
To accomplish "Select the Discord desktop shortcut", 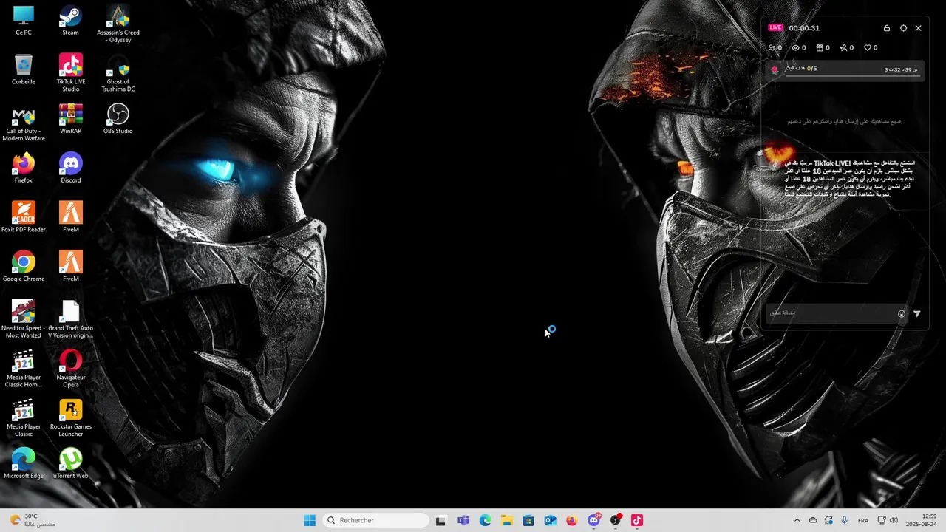I will coord(70,168).
